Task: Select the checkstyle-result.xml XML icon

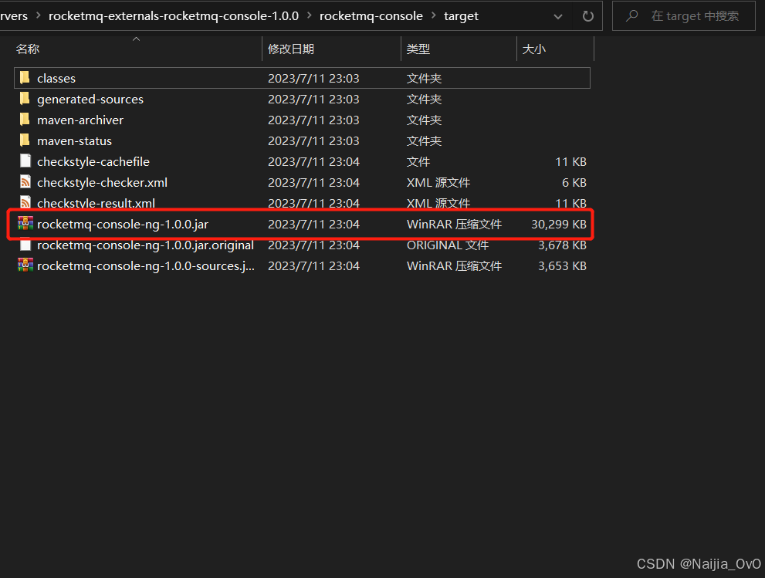Action: point(25,202)
